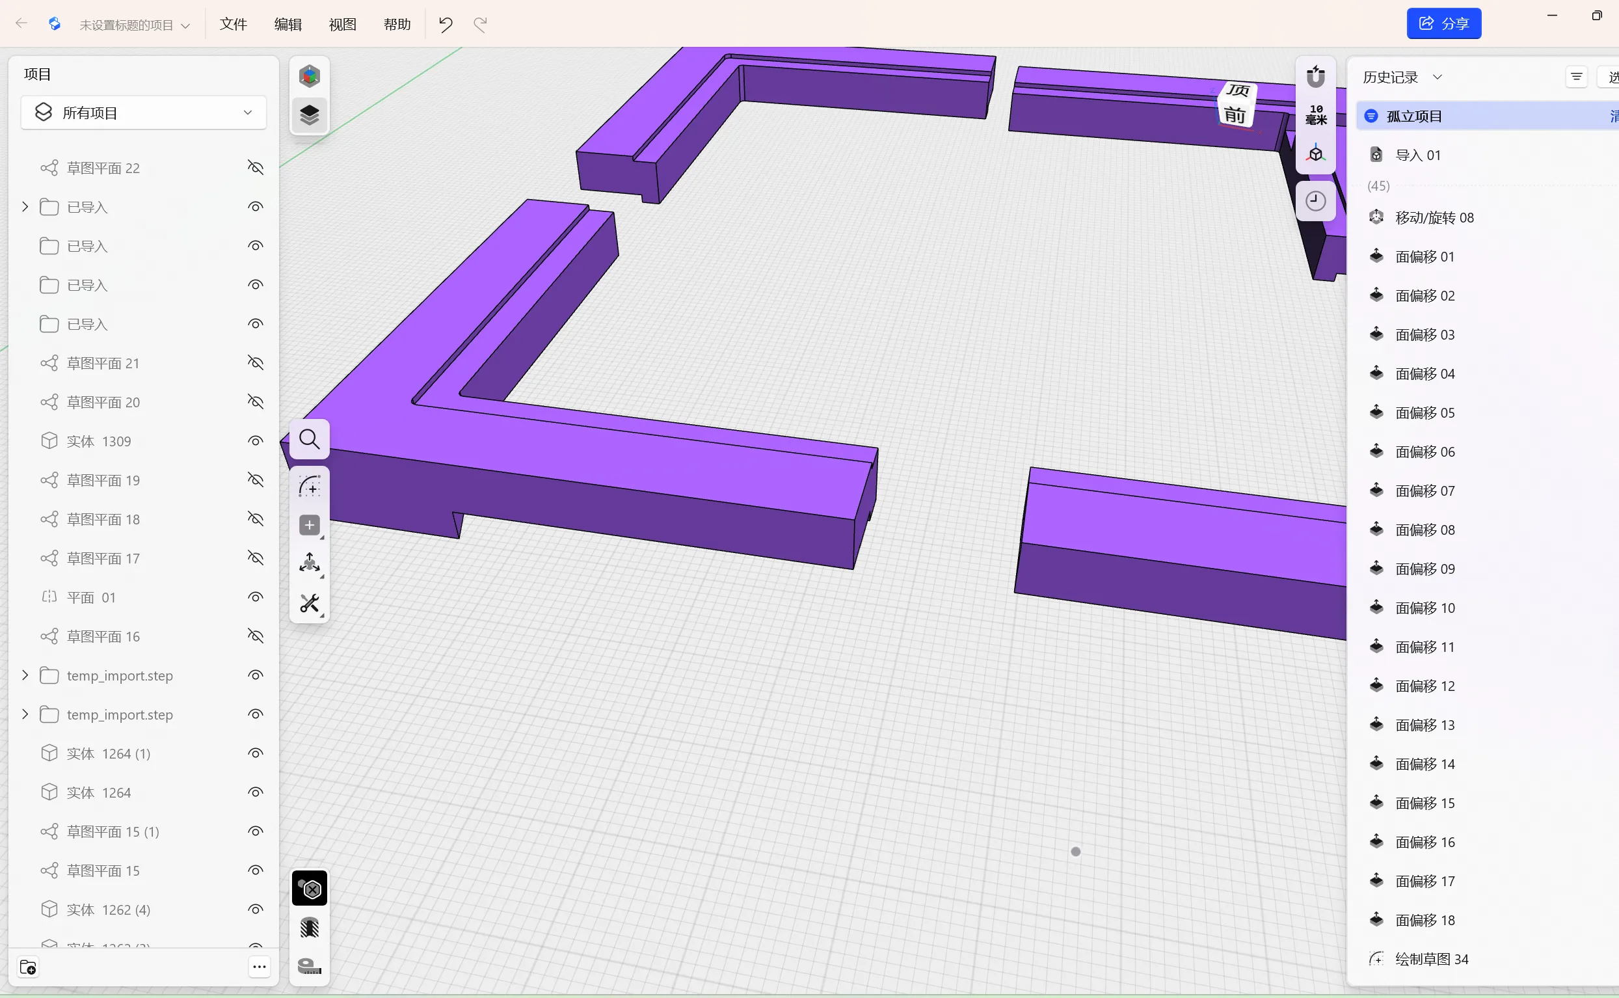
Task: Open the 视图 menu
Action: click(342, 25)
